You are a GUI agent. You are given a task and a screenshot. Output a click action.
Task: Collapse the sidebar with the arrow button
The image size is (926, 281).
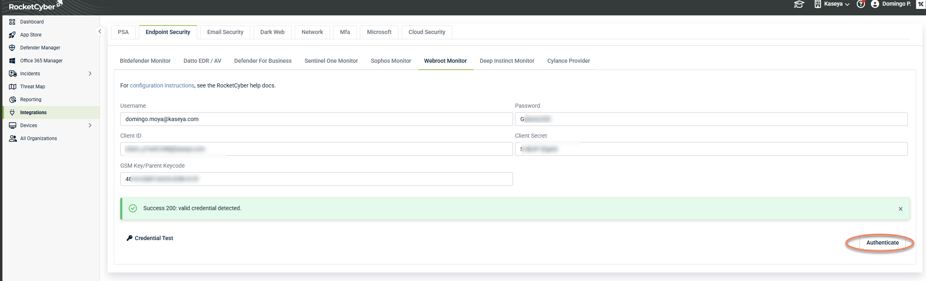(x=100, y=31)
